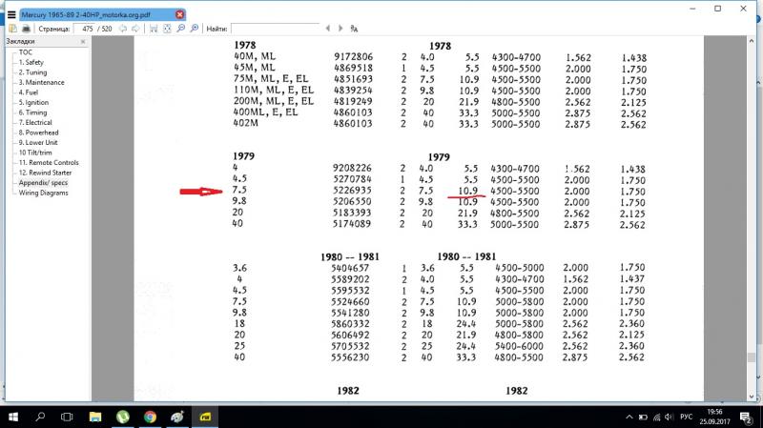Select the 8. Powerhead bookmark
763x428 pixels.
point(39,132)
